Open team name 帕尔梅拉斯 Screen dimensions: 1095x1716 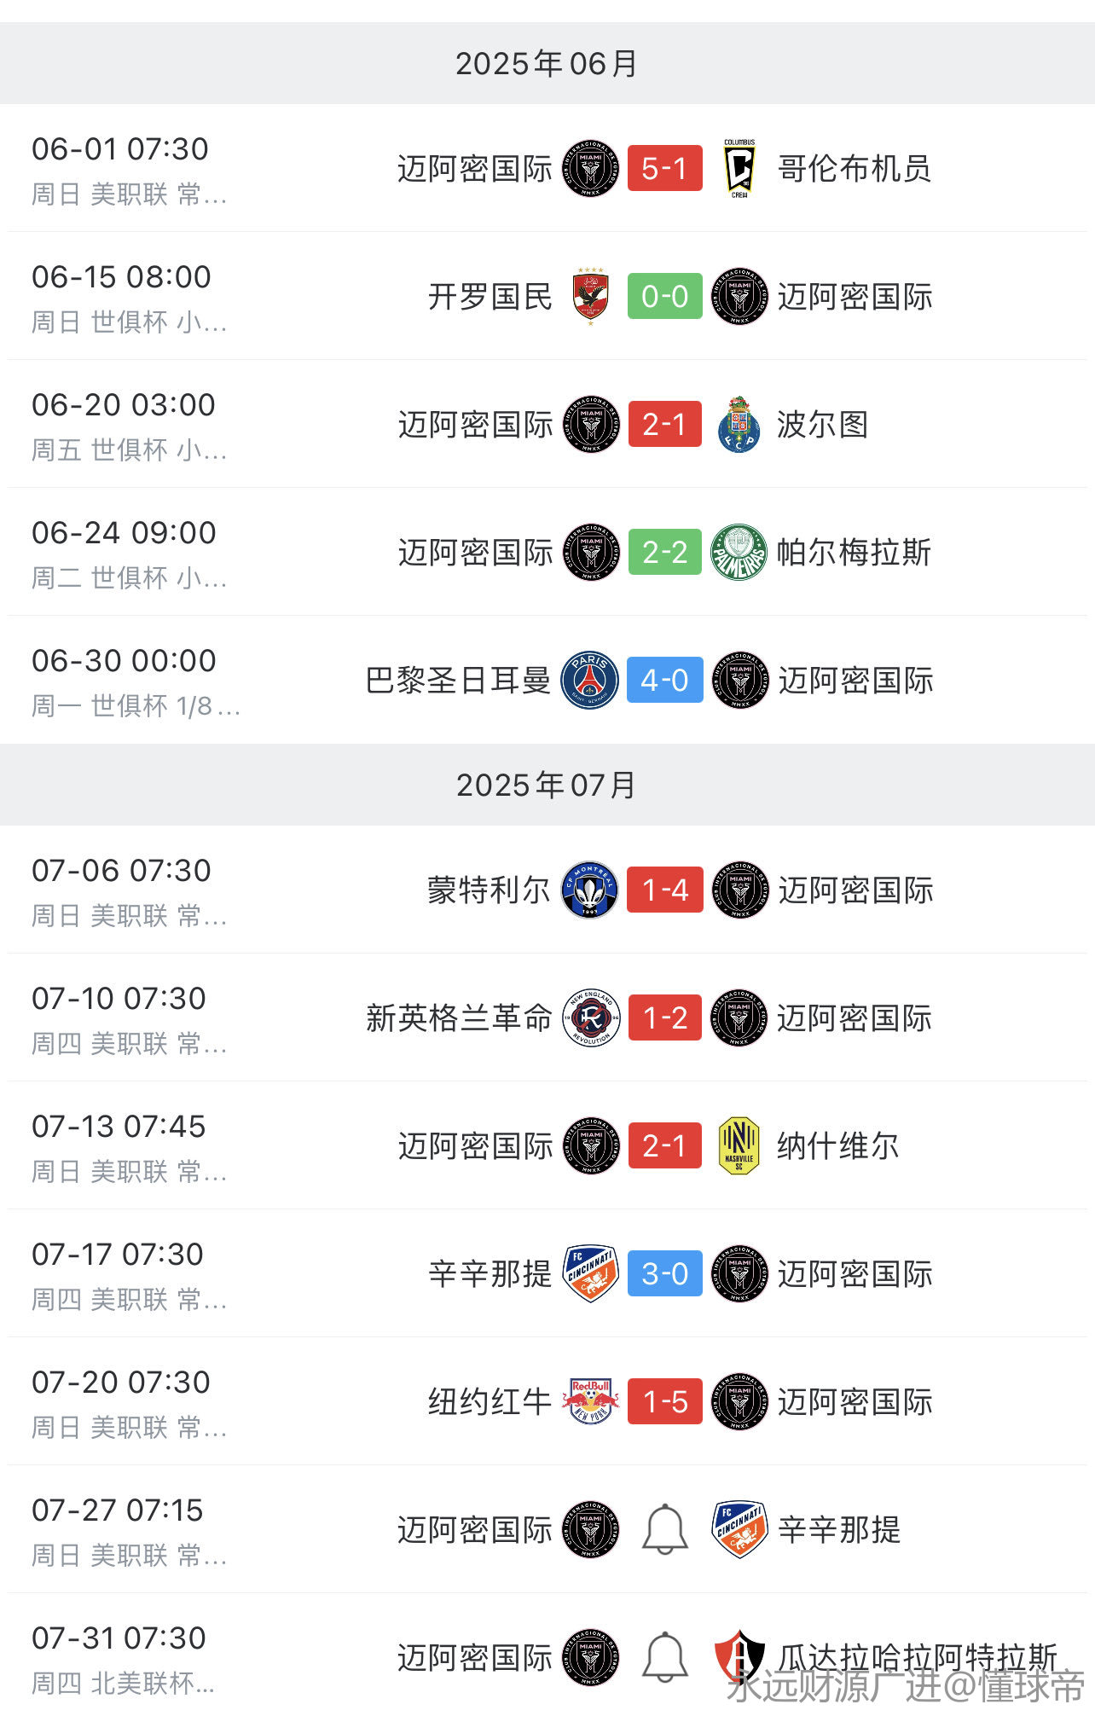pyautogui.click(x=855, y=552)
